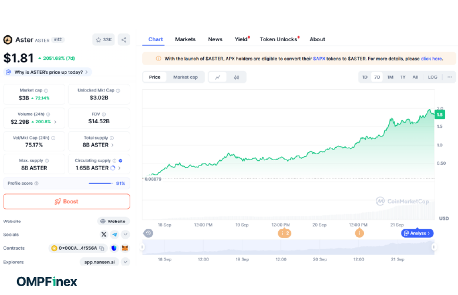Add token to MetaMask fox icon
Image resolution: width=458 pixels, height=295 pixels.
[125, 248]
